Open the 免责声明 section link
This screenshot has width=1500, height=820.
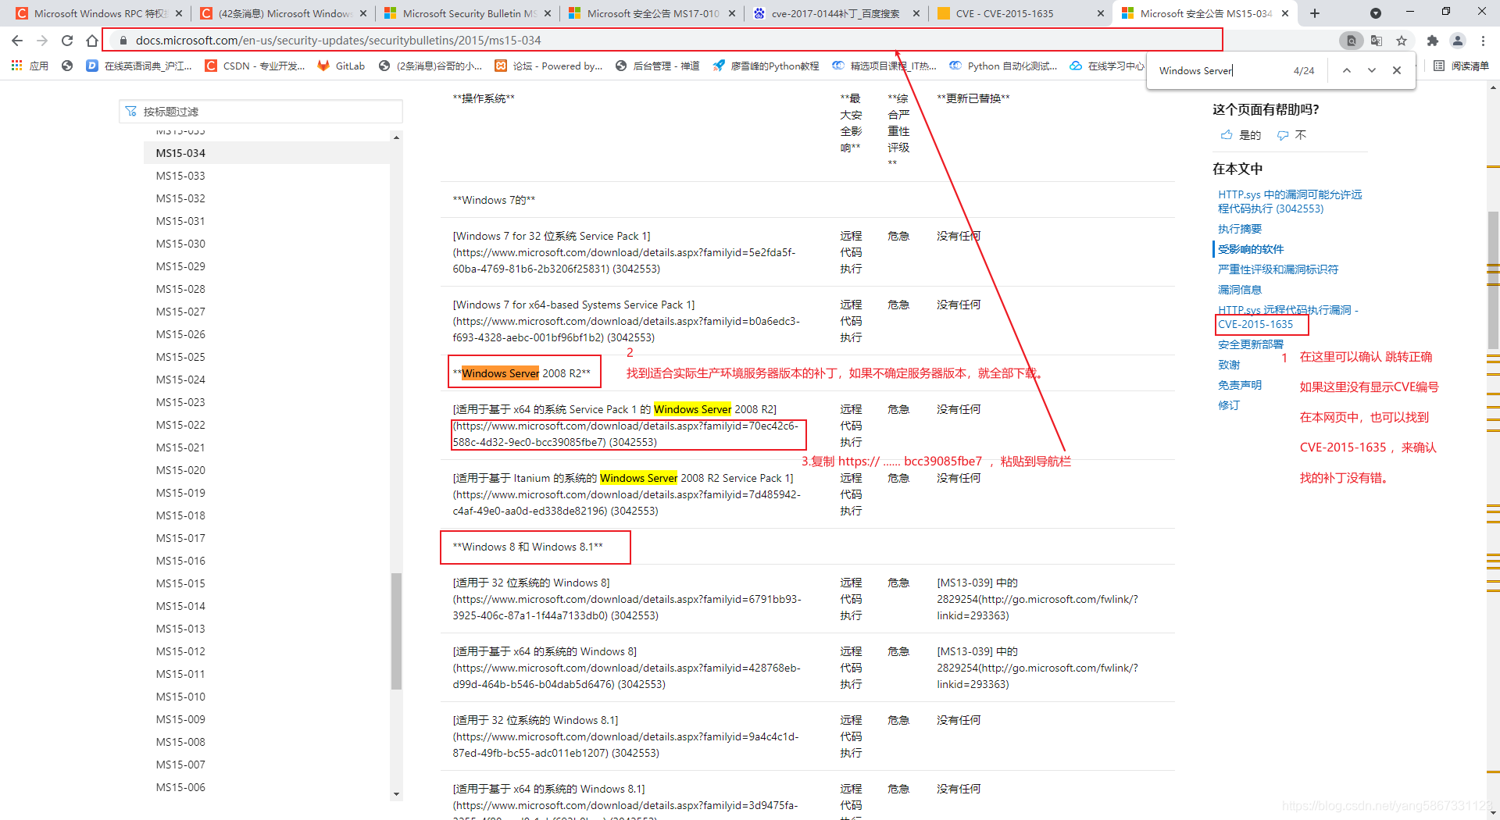(x=1240, y=385)
